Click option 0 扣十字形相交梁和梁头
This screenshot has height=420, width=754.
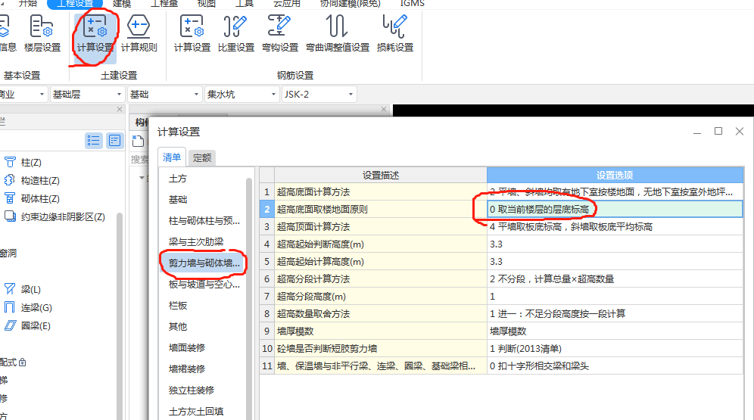click(x=615, y=366)
